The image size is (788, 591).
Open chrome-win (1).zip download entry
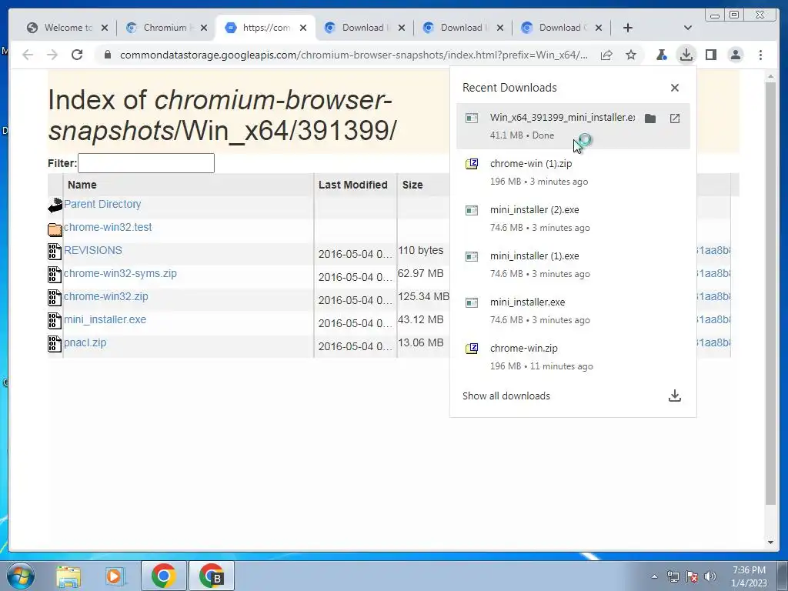(573, 172)
